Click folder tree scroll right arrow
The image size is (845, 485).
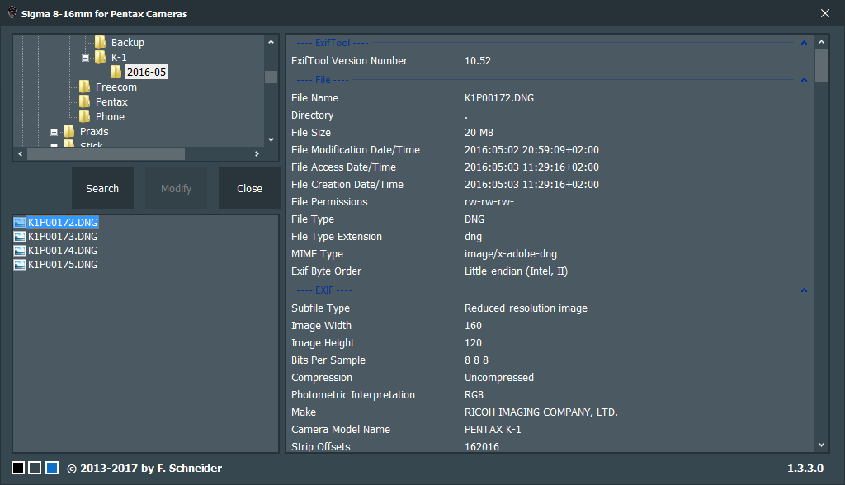coord(257,154)
